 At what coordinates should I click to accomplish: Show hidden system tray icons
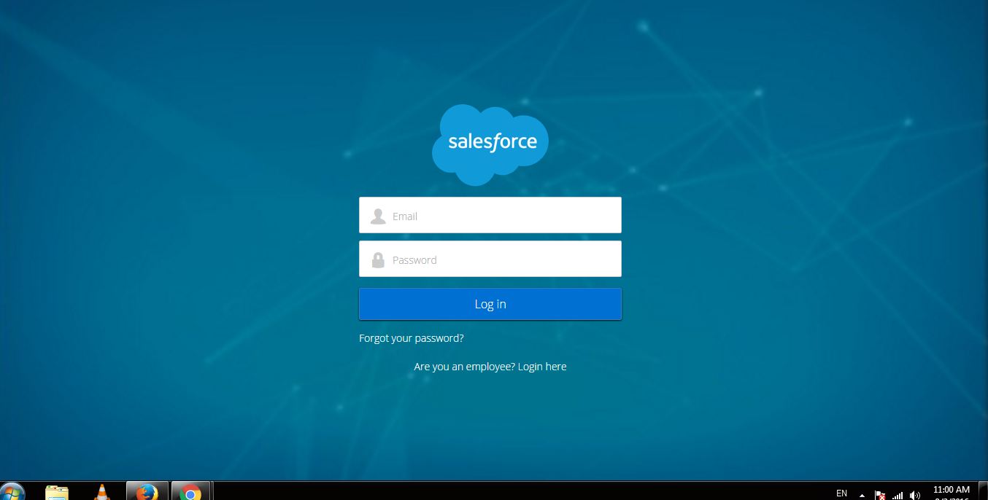tap(862, 495)
